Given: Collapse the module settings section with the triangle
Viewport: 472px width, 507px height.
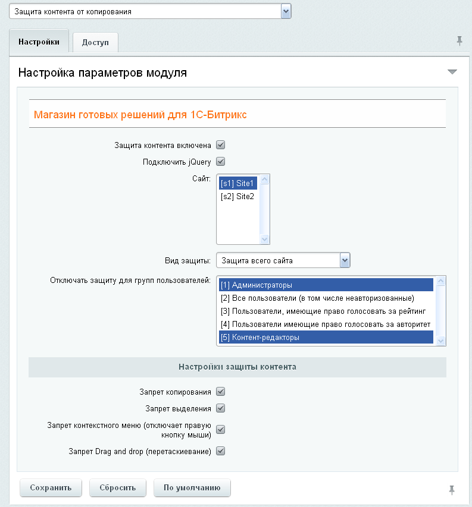Looking at the screenshot, I should pos(452,72).
